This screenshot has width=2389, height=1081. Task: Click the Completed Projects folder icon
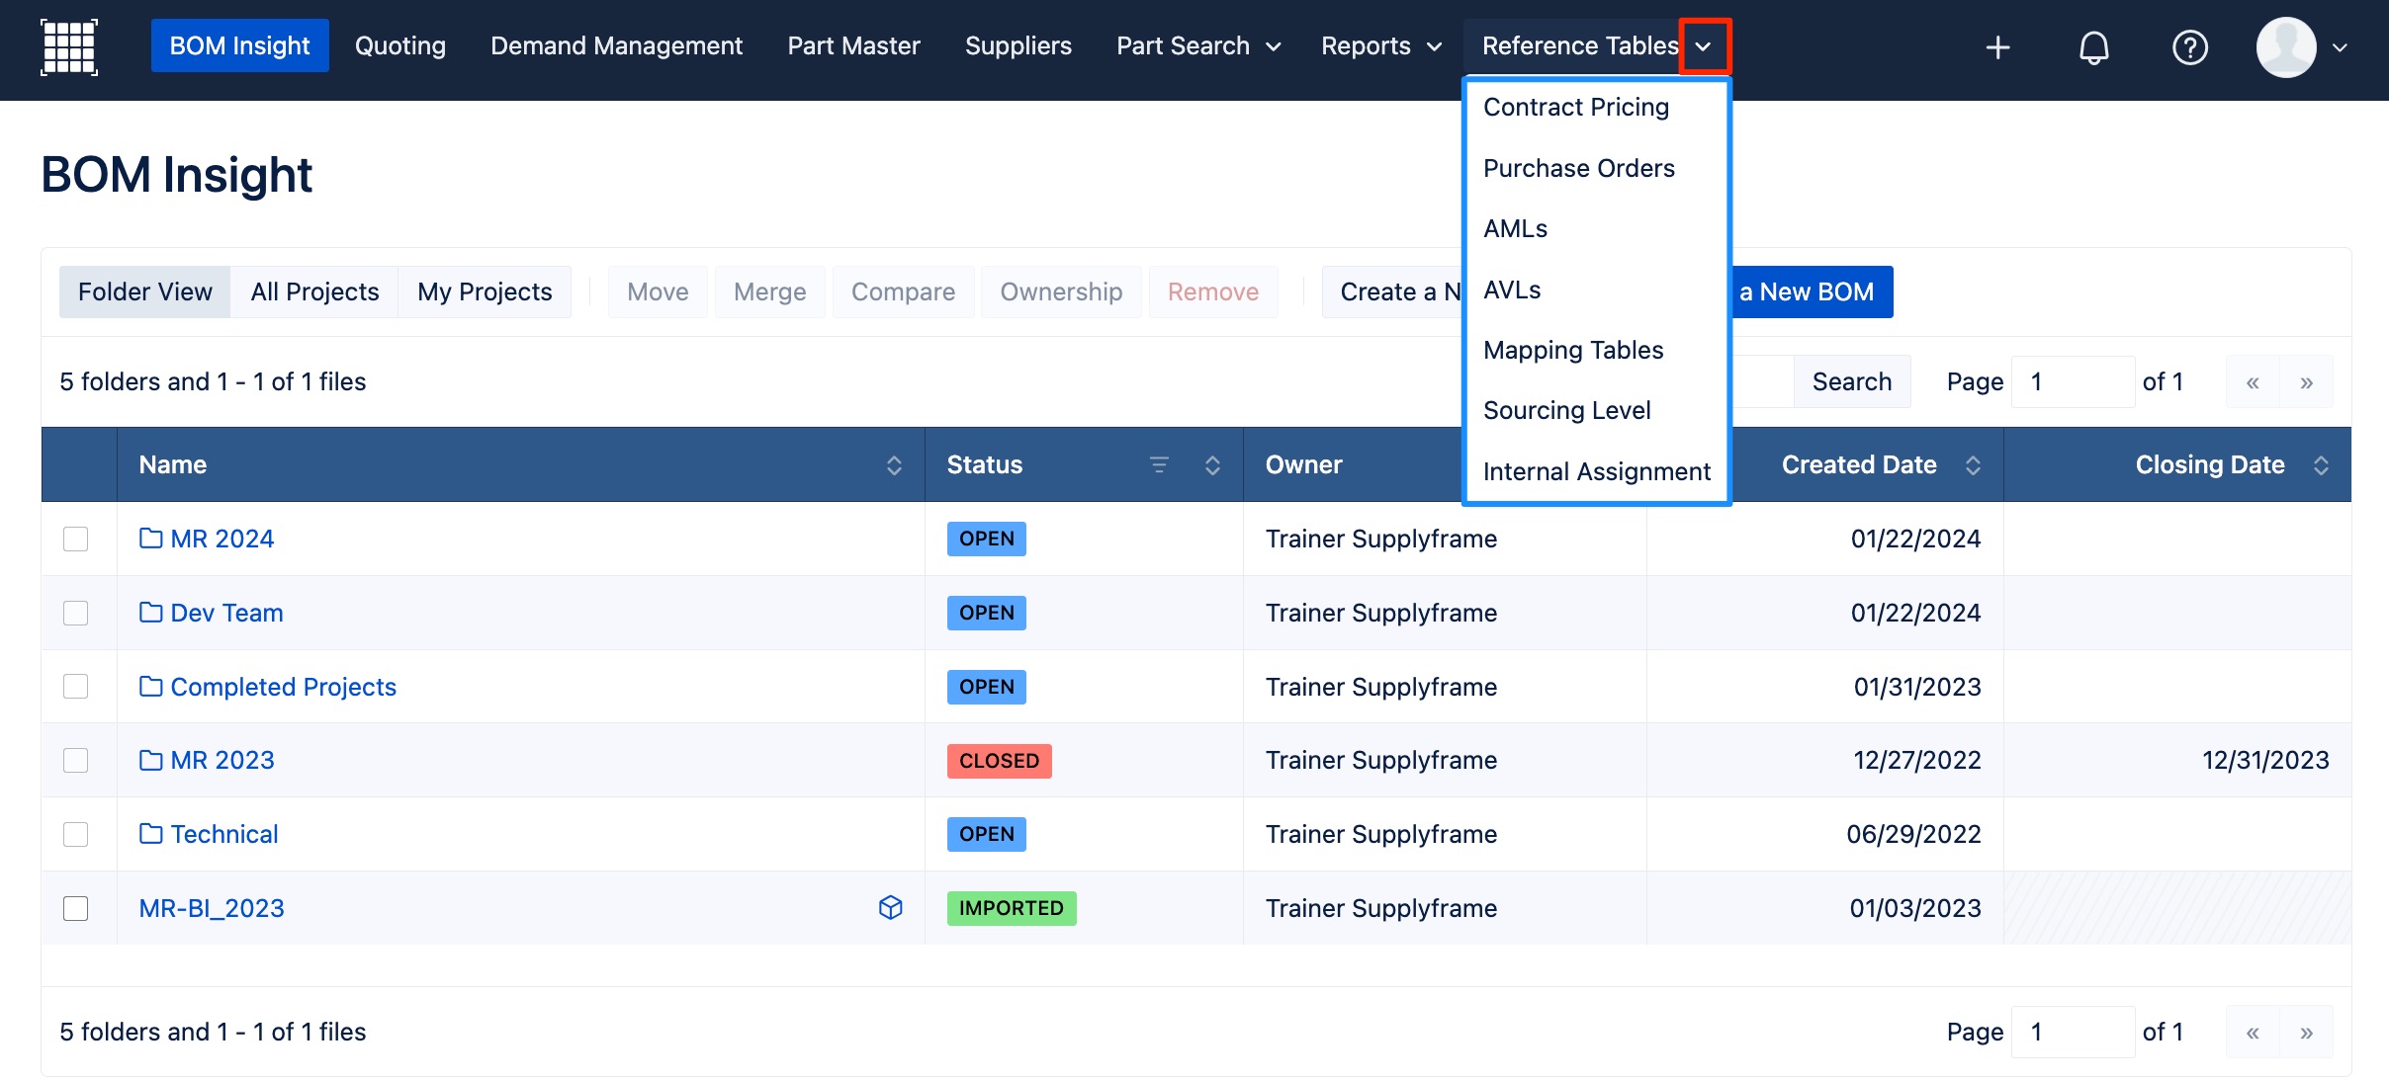coord(150,686)
